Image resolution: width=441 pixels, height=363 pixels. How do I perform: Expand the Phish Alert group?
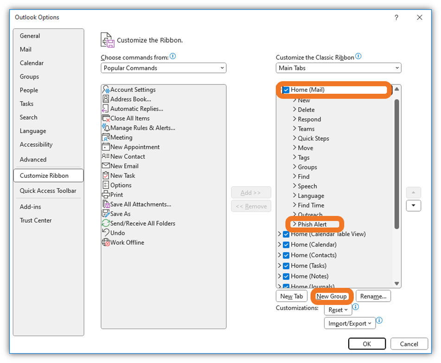point(294,224)
